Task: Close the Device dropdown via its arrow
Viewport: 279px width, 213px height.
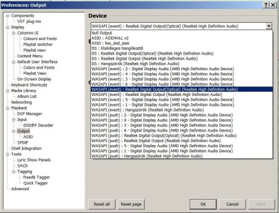Action: [268, 26]
